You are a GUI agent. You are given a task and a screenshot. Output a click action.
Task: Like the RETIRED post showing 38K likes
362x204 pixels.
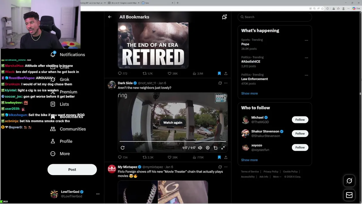tap(173, 73)
